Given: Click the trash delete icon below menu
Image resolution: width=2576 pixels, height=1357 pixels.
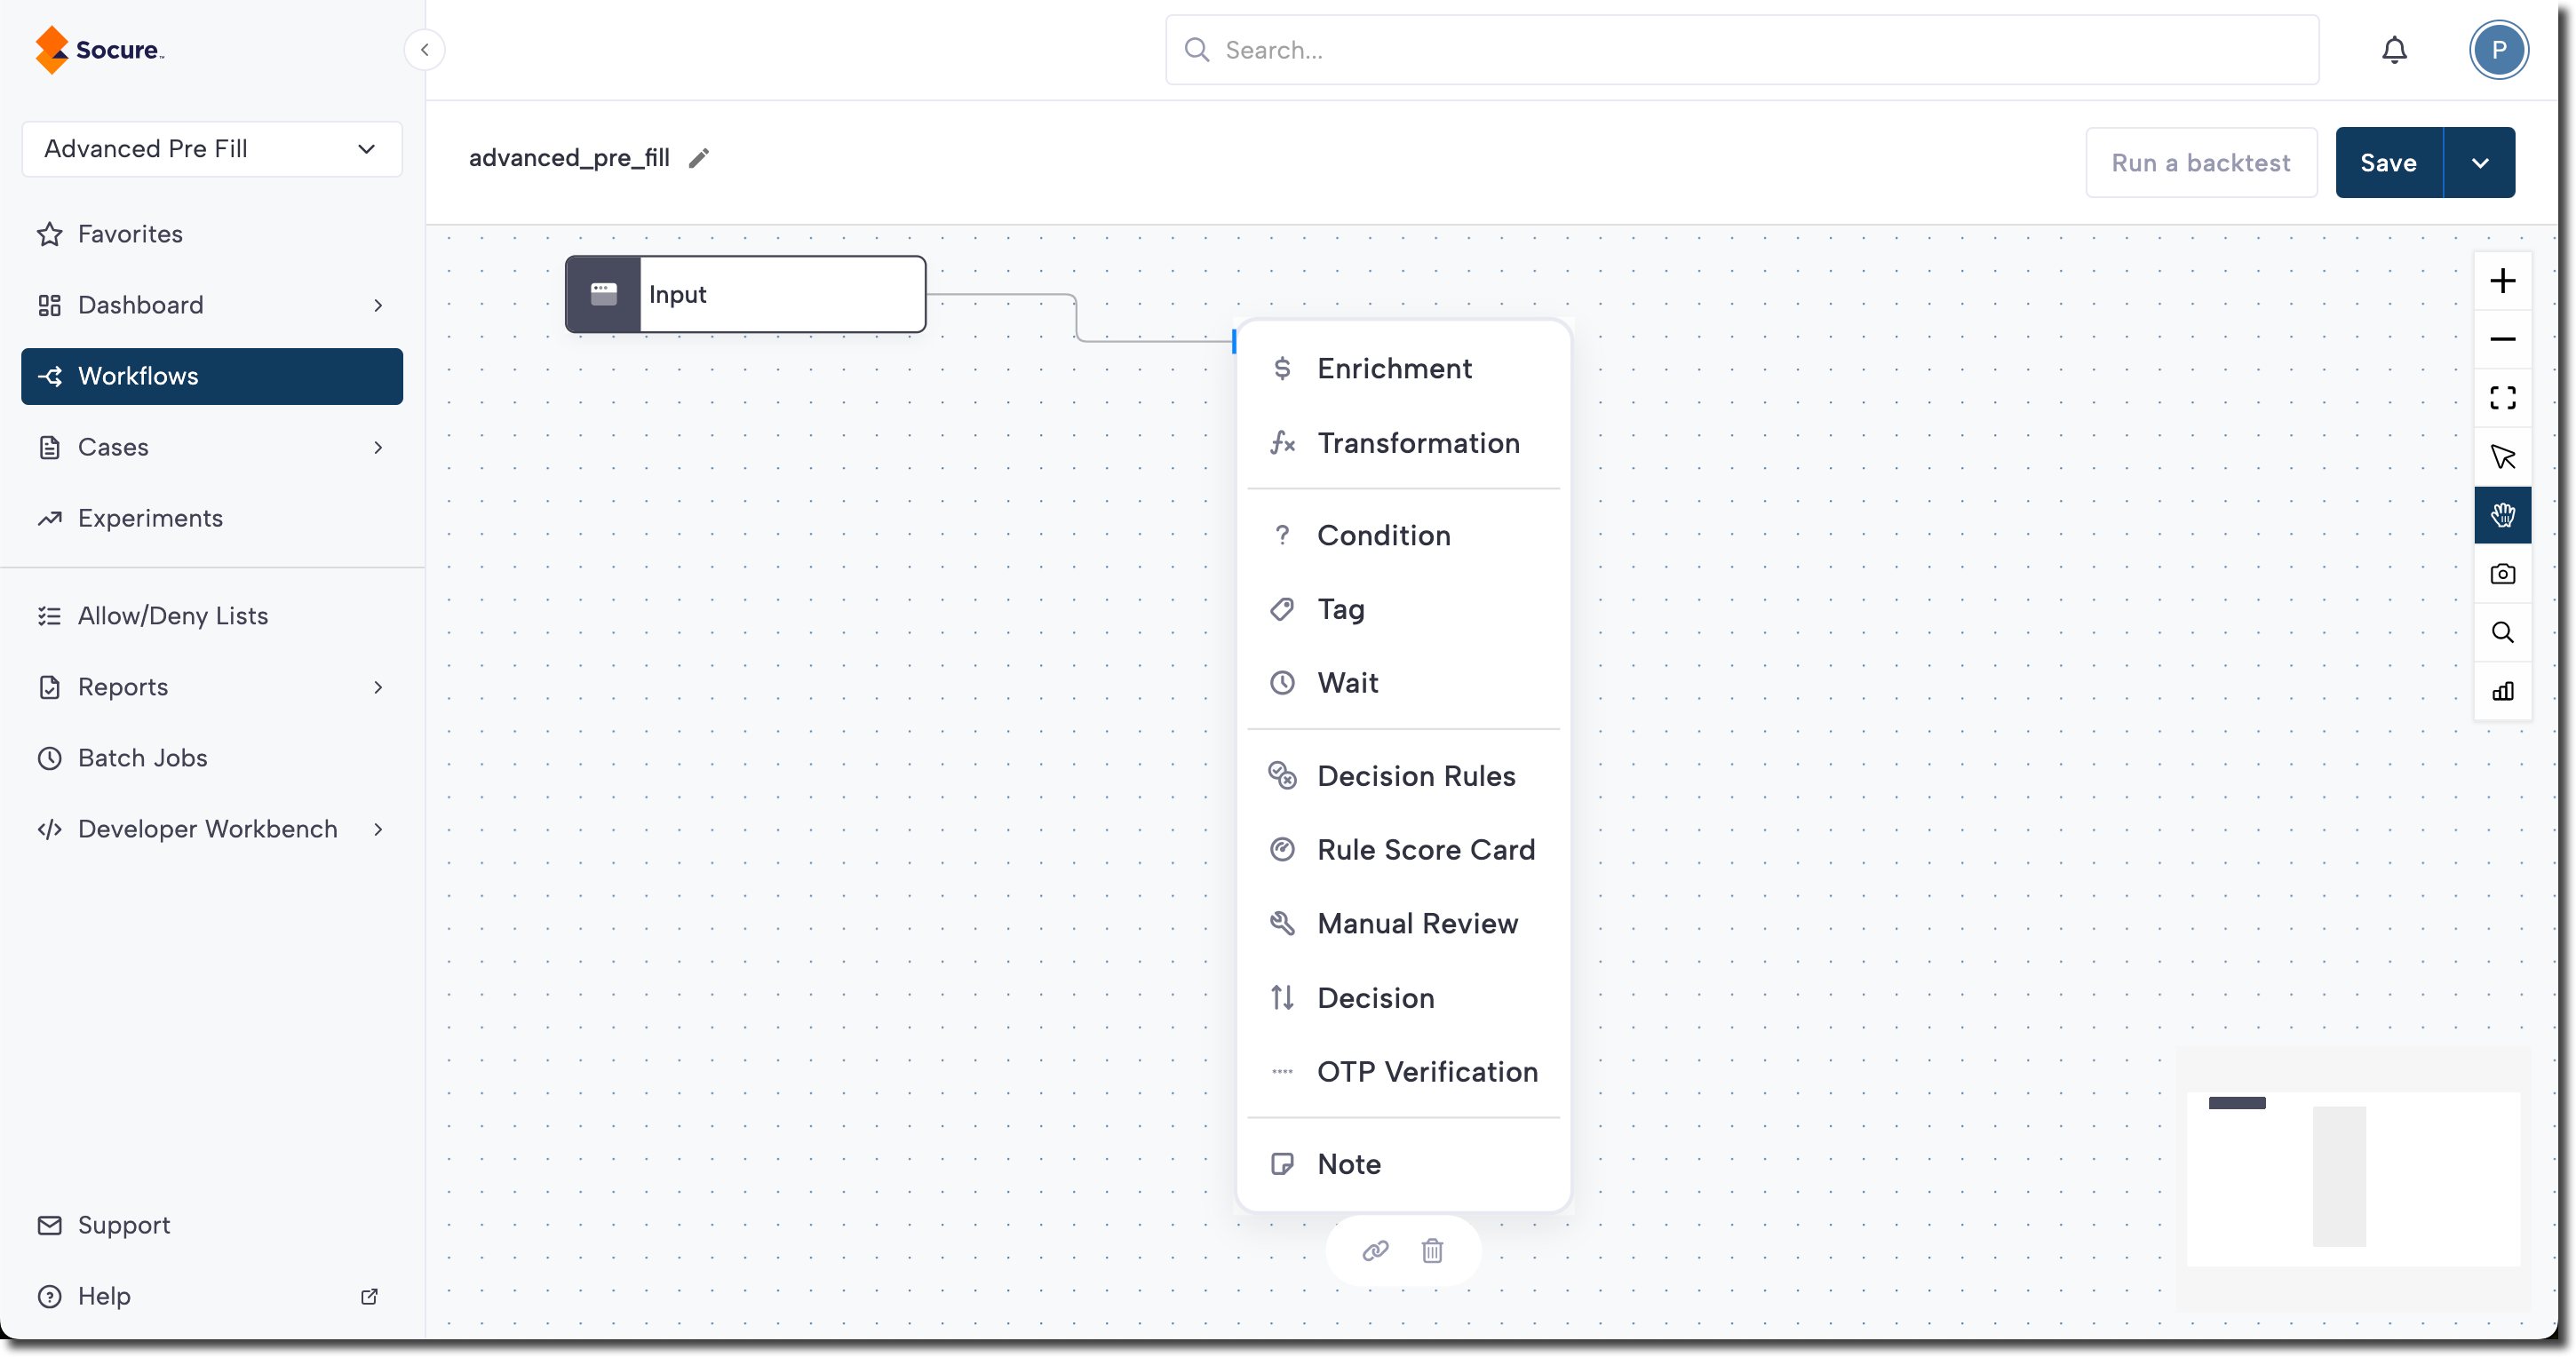Looking at the screenshot, I should [x=1432, y=1250].
